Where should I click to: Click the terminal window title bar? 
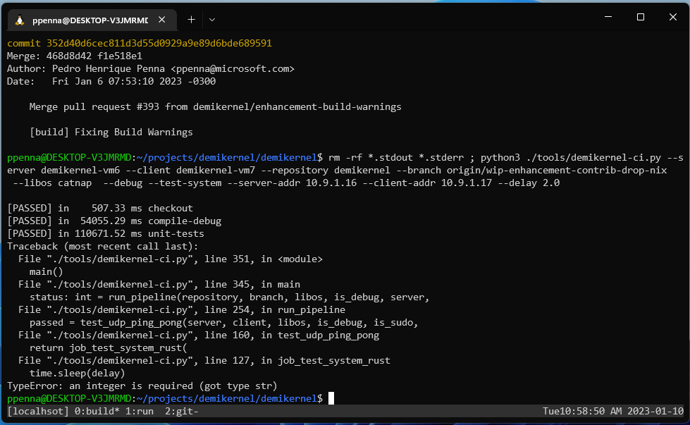[x=423, y=17]
